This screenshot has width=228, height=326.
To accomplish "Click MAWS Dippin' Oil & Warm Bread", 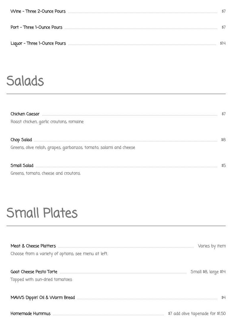I will pyautogui.click(x=43, y=298).
